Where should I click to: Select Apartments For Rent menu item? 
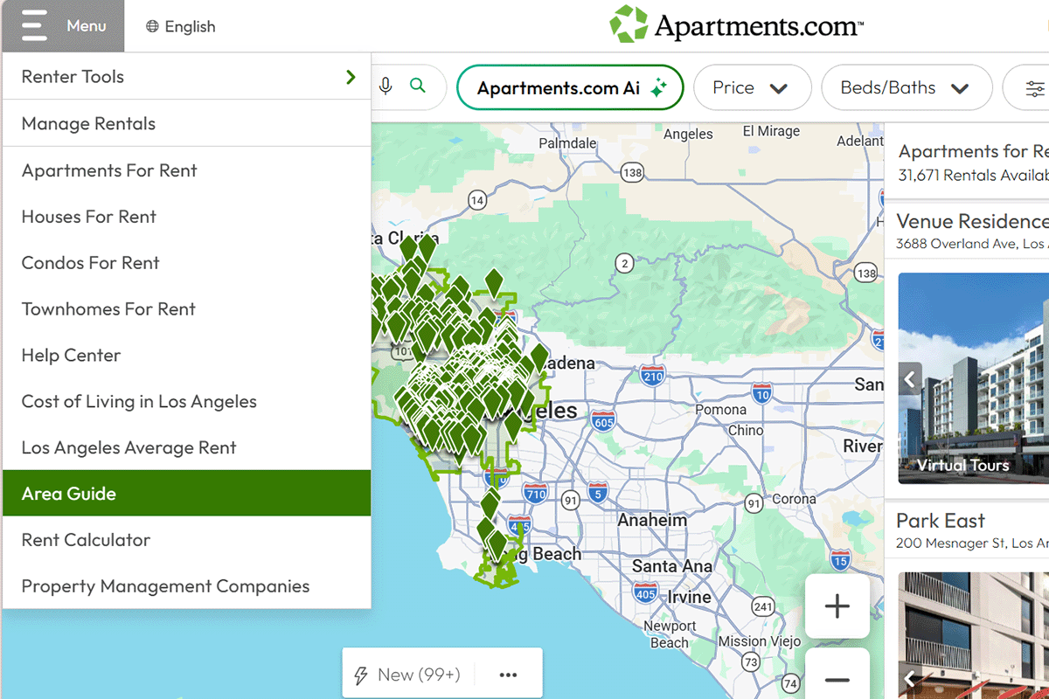(186, 170)
